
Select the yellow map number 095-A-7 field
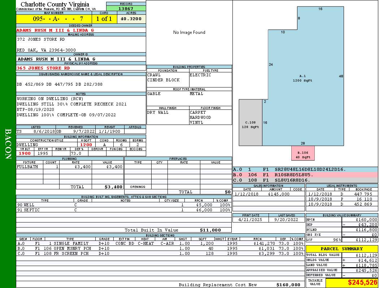tap(54, 19)
